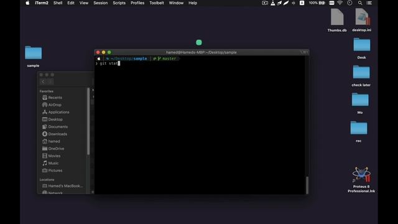398x224 pixels.
Task: Select the sample folder on desktop
Action: click(33, 53)
